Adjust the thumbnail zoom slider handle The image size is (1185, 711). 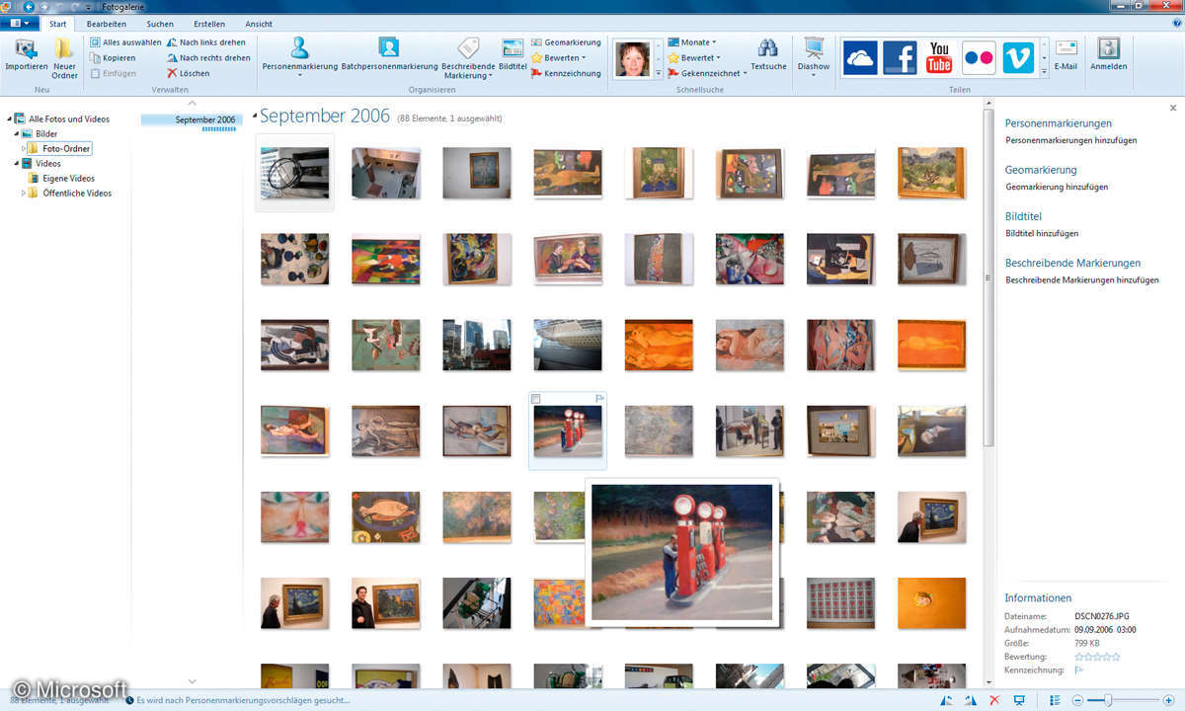point(1109,700)
